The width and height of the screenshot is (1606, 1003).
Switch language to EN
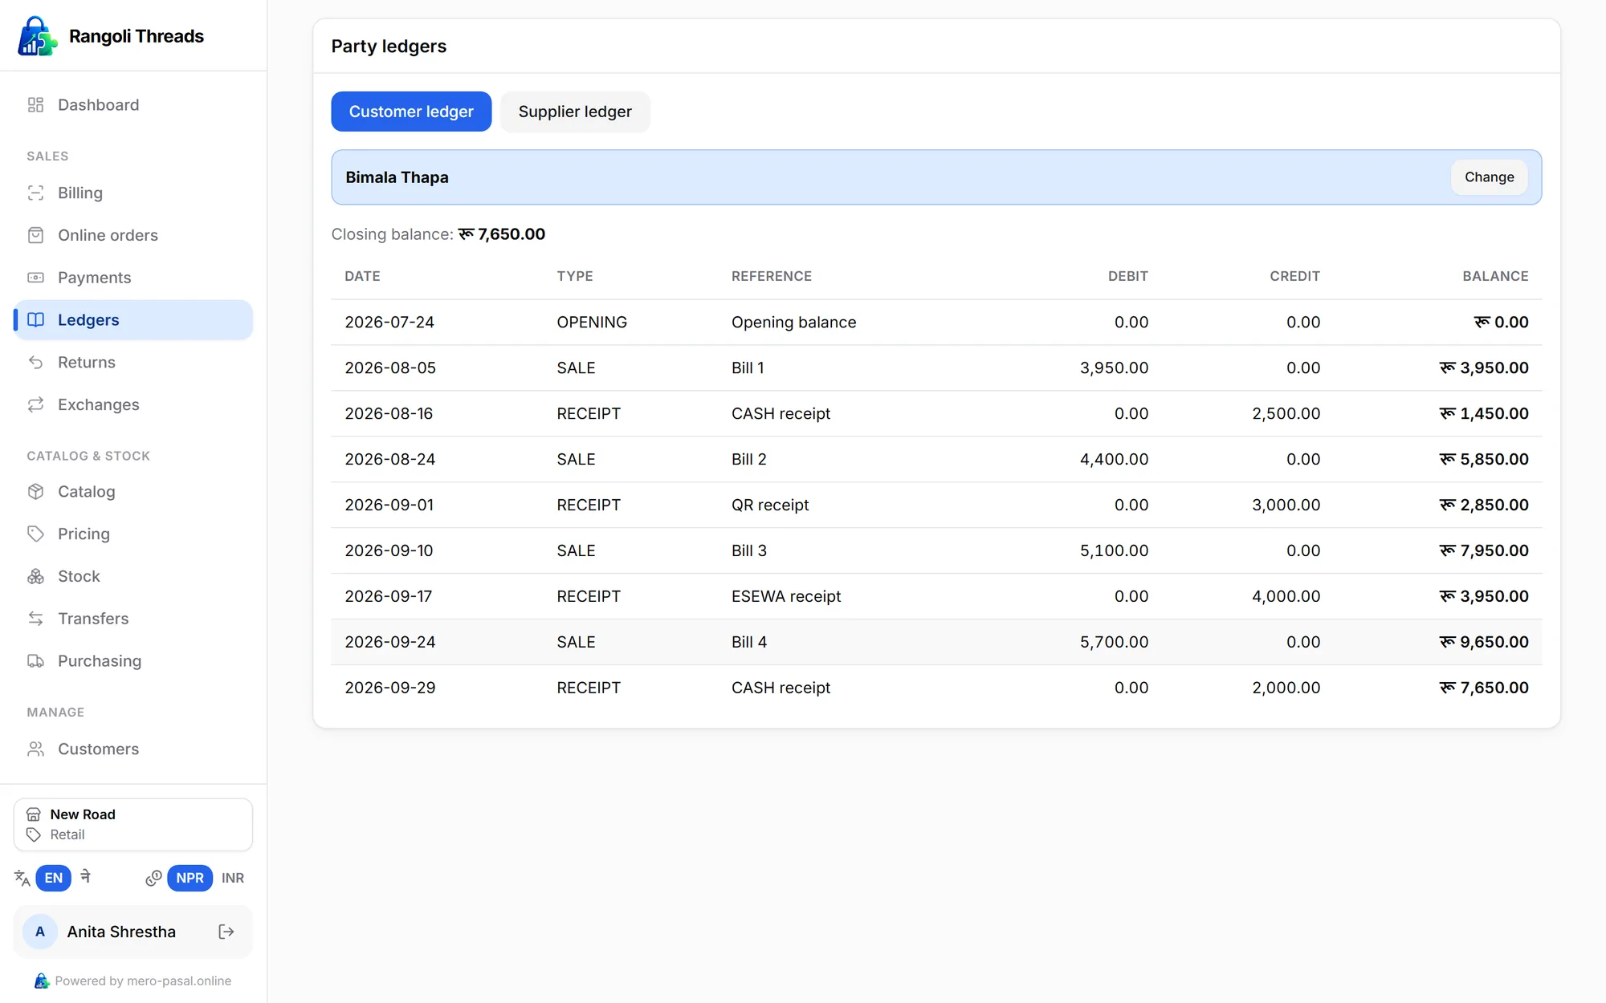[x=54, y=878]
